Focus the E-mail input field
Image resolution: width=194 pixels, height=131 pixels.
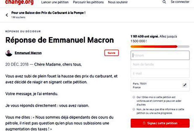pos(160,73)
